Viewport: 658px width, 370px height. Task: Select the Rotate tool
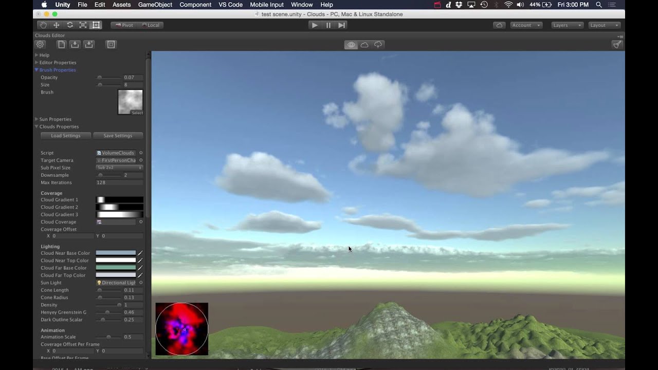(x=70, y=25)
